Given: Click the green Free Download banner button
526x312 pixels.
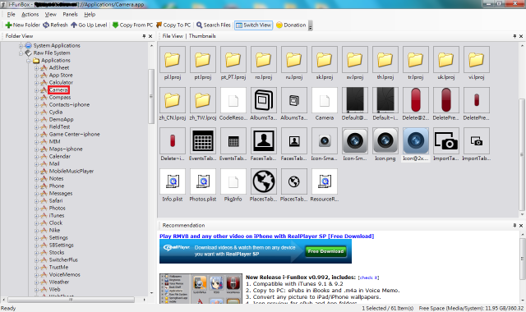Looking at the screenshot, I should 325,251.
